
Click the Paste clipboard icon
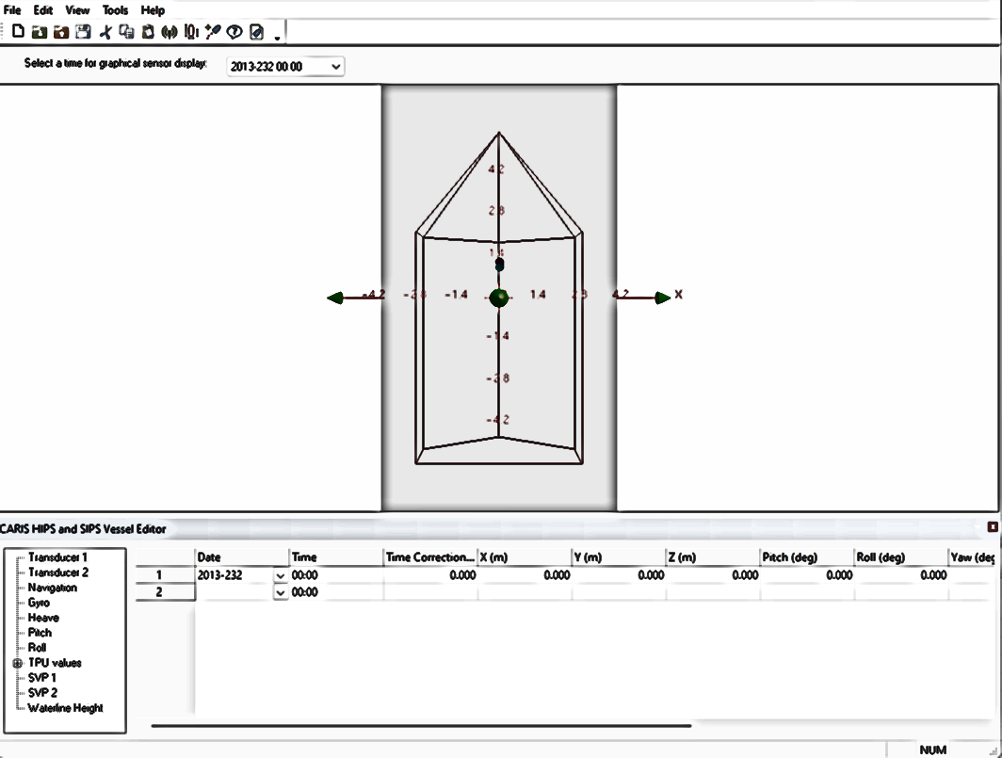[x=148, y=32]
